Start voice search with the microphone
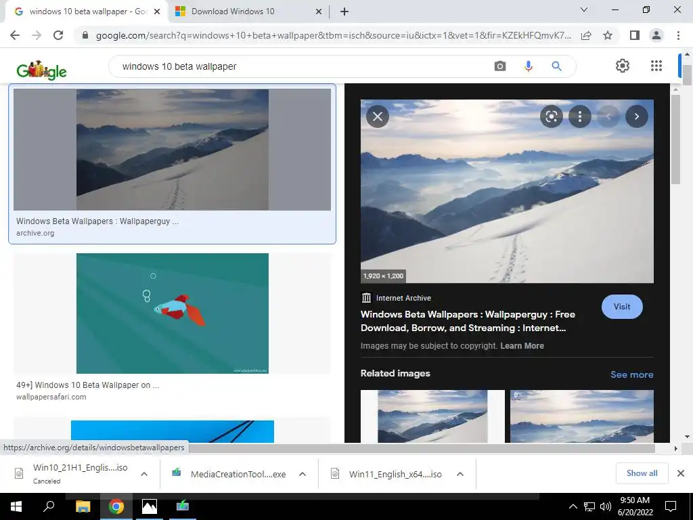Image resolution: width=693 pixels, height=520 pixels. pyautogui.click(x=528, y=66)
